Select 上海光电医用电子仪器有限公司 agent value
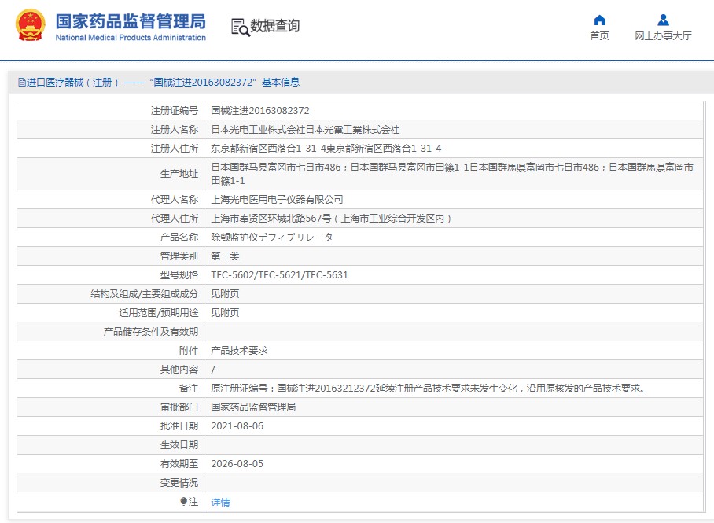This screenshot has width=714, height=523. tap(277, 200)
